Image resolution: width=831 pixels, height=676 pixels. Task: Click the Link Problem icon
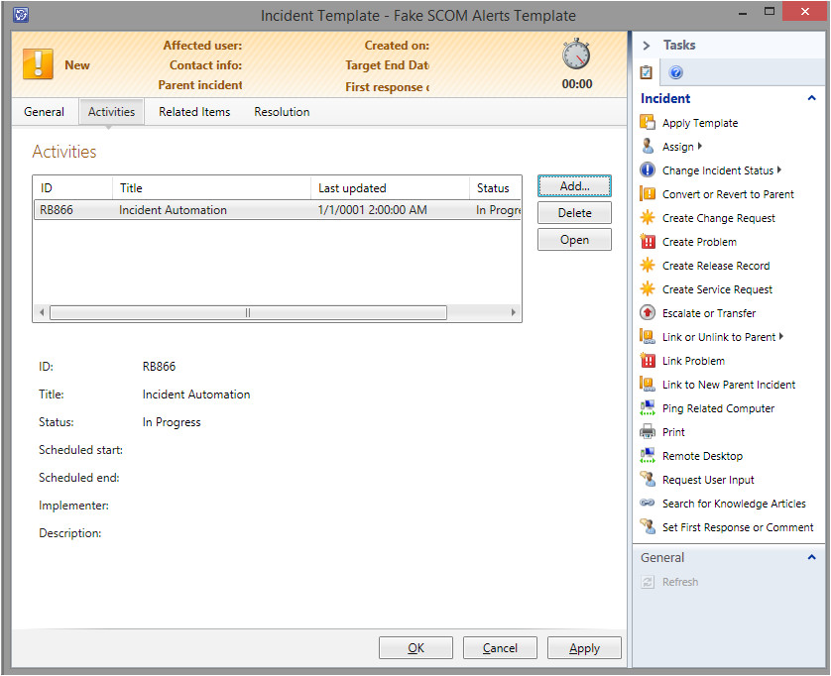[x=648, y=361]
